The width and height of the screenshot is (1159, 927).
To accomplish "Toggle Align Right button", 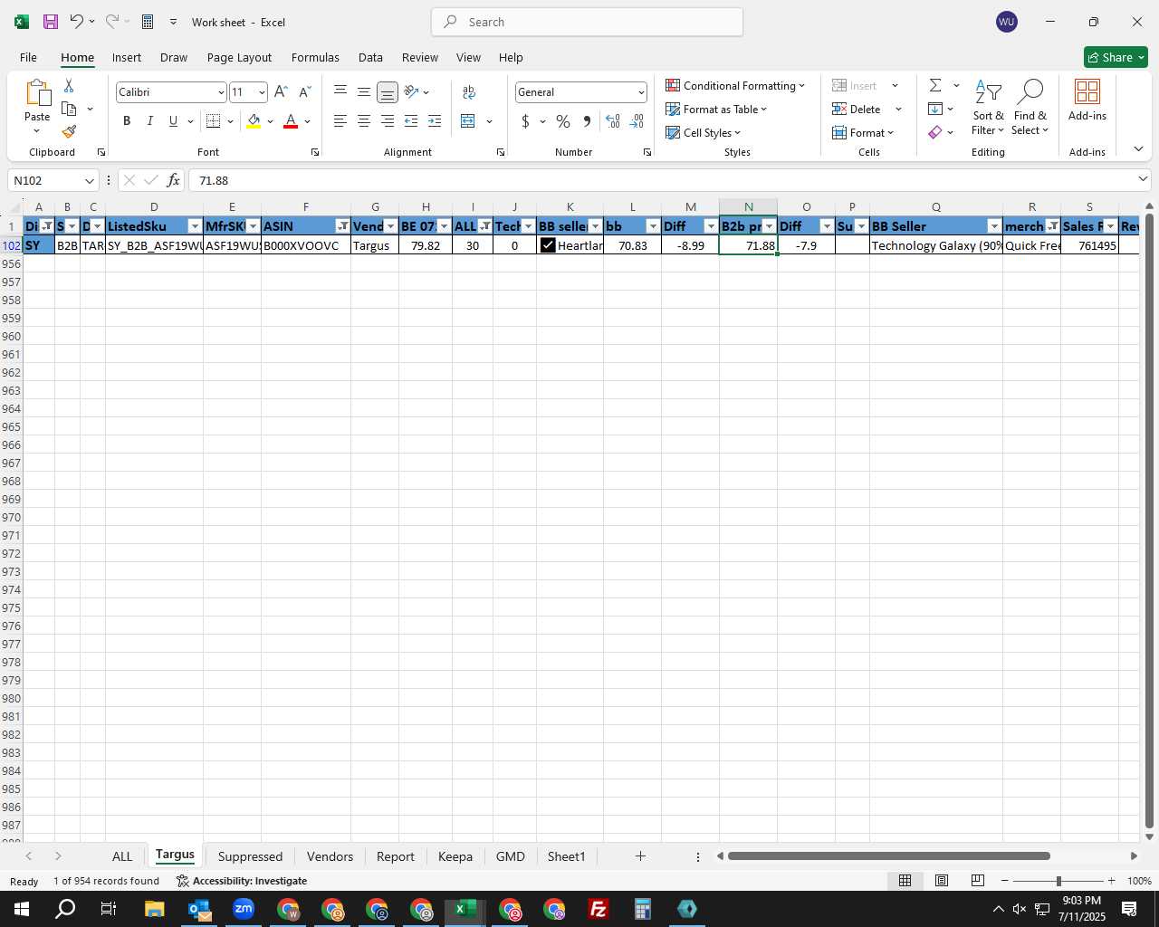I will click(388, 120).
